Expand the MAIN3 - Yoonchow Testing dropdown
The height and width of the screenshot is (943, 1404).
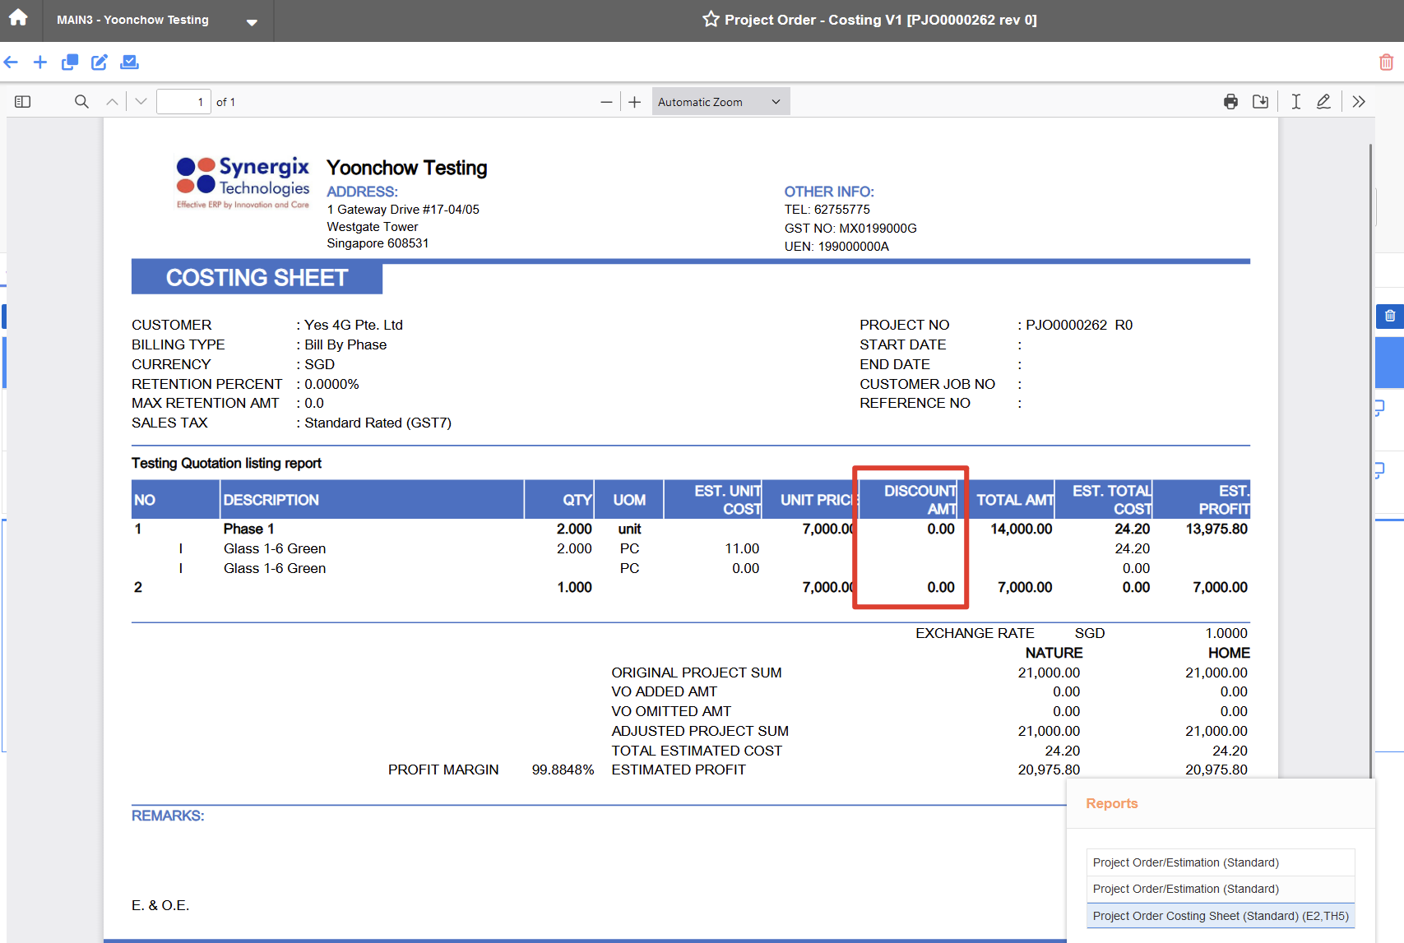click(x=252, y=21)
